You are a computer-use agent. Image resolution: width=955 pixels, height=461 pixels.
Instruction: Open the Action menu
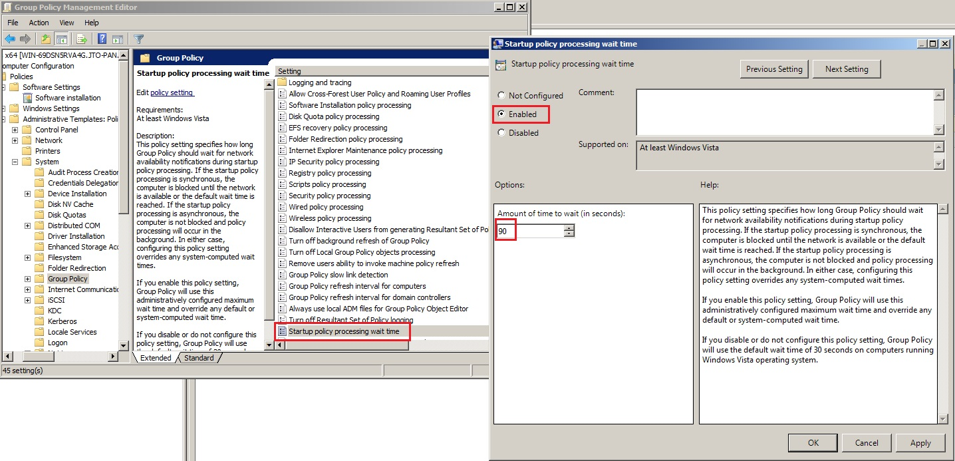(39, 23)
